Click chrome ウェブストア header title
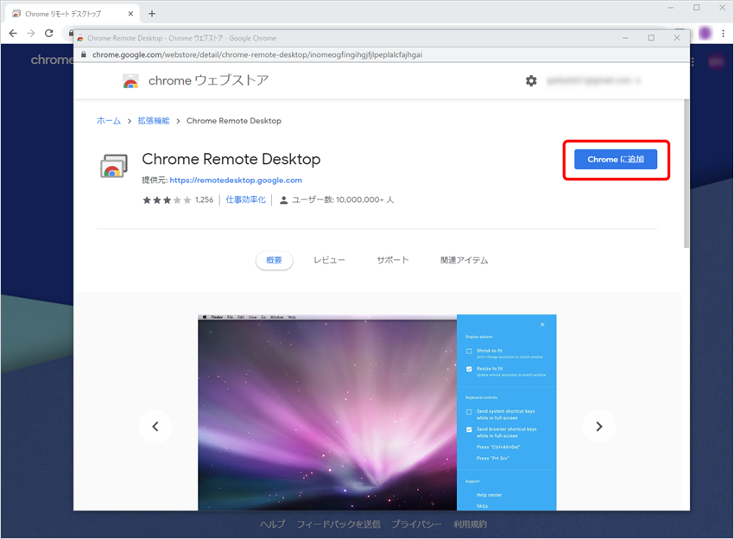 tap(208, 80)
